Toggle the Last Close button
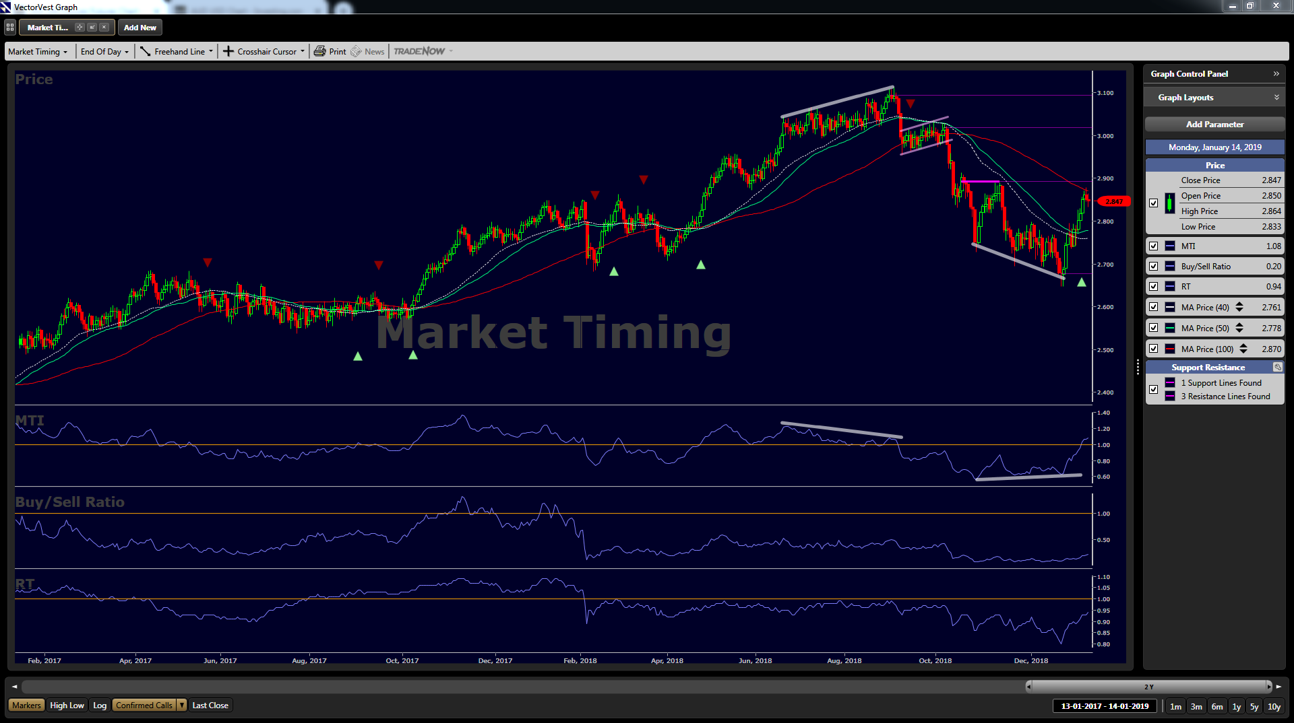1294x723 pixels. (210, 705)
